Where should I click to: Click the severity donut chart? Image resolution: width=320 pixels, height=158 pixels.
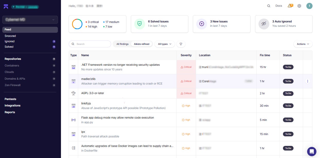click(77, 24)
